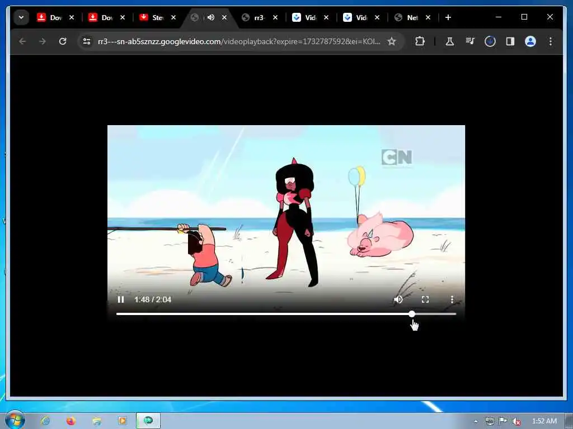Click the video progress bar thumb
The image size is (573, 429).
point(412,314)
